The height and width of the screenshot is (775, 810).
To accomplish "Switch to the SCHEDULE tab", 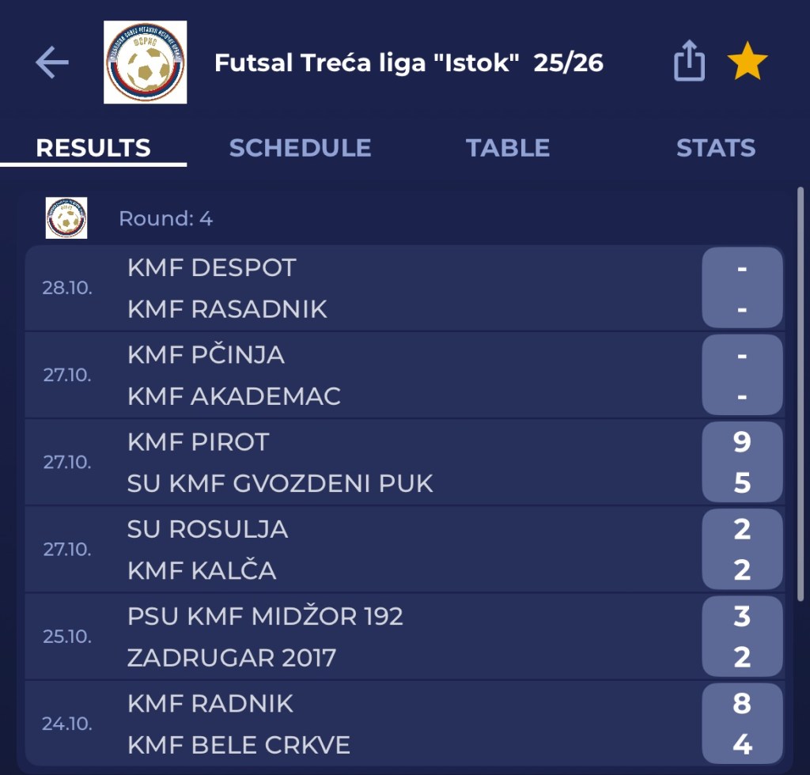I will point(300,148).
